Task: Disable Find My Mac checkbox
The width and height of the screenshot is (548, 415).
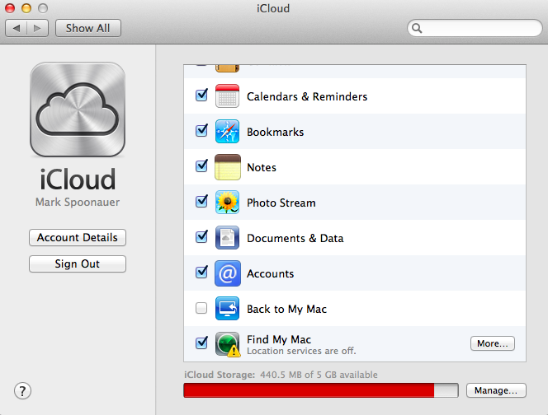Action: [201, 343]
